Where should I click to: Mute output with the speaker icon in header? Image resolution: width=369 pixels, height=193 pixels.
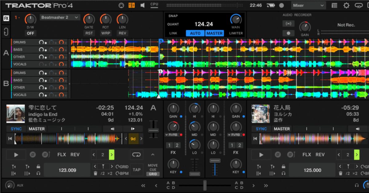(142, 5)
